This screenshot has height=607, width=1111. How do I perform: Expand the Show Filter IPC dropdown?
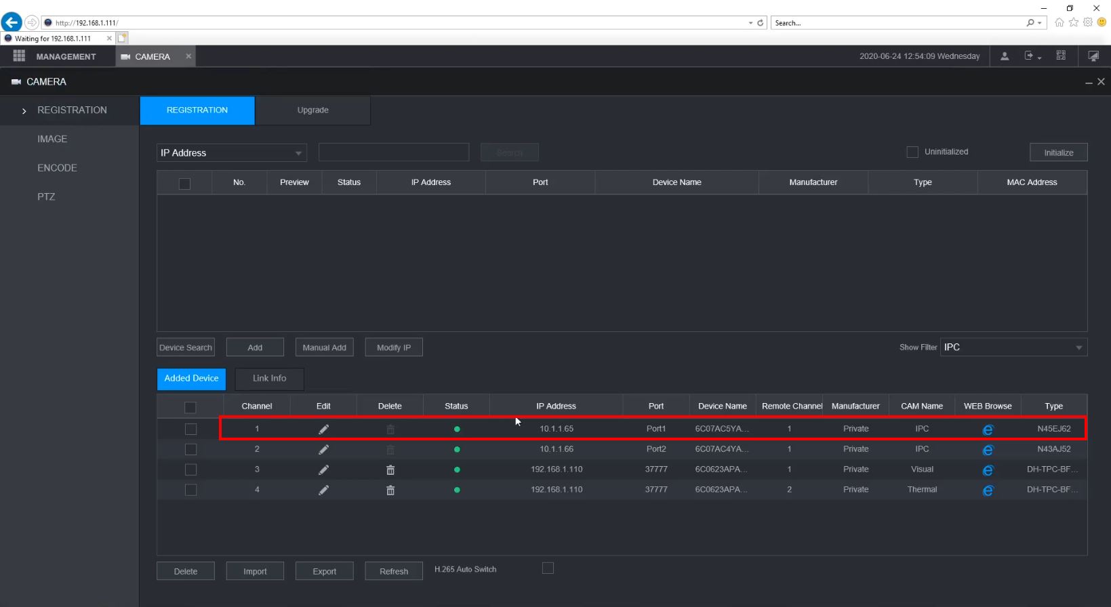[x=1014, y=348]
